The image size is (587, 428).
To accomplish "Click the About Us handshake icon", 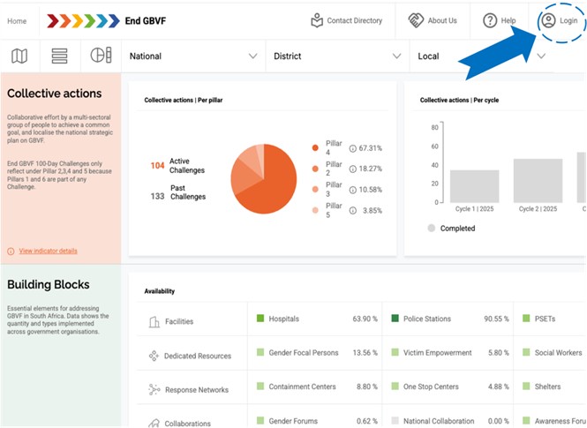I will click(416, 20).
